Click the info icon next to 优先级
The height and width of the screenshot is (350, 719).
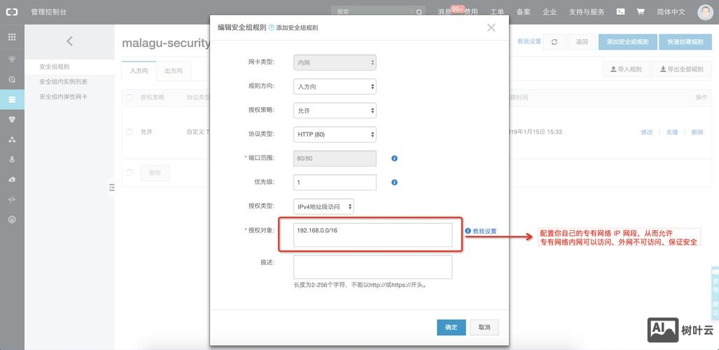pyautogui.click(x=394, y=182)
